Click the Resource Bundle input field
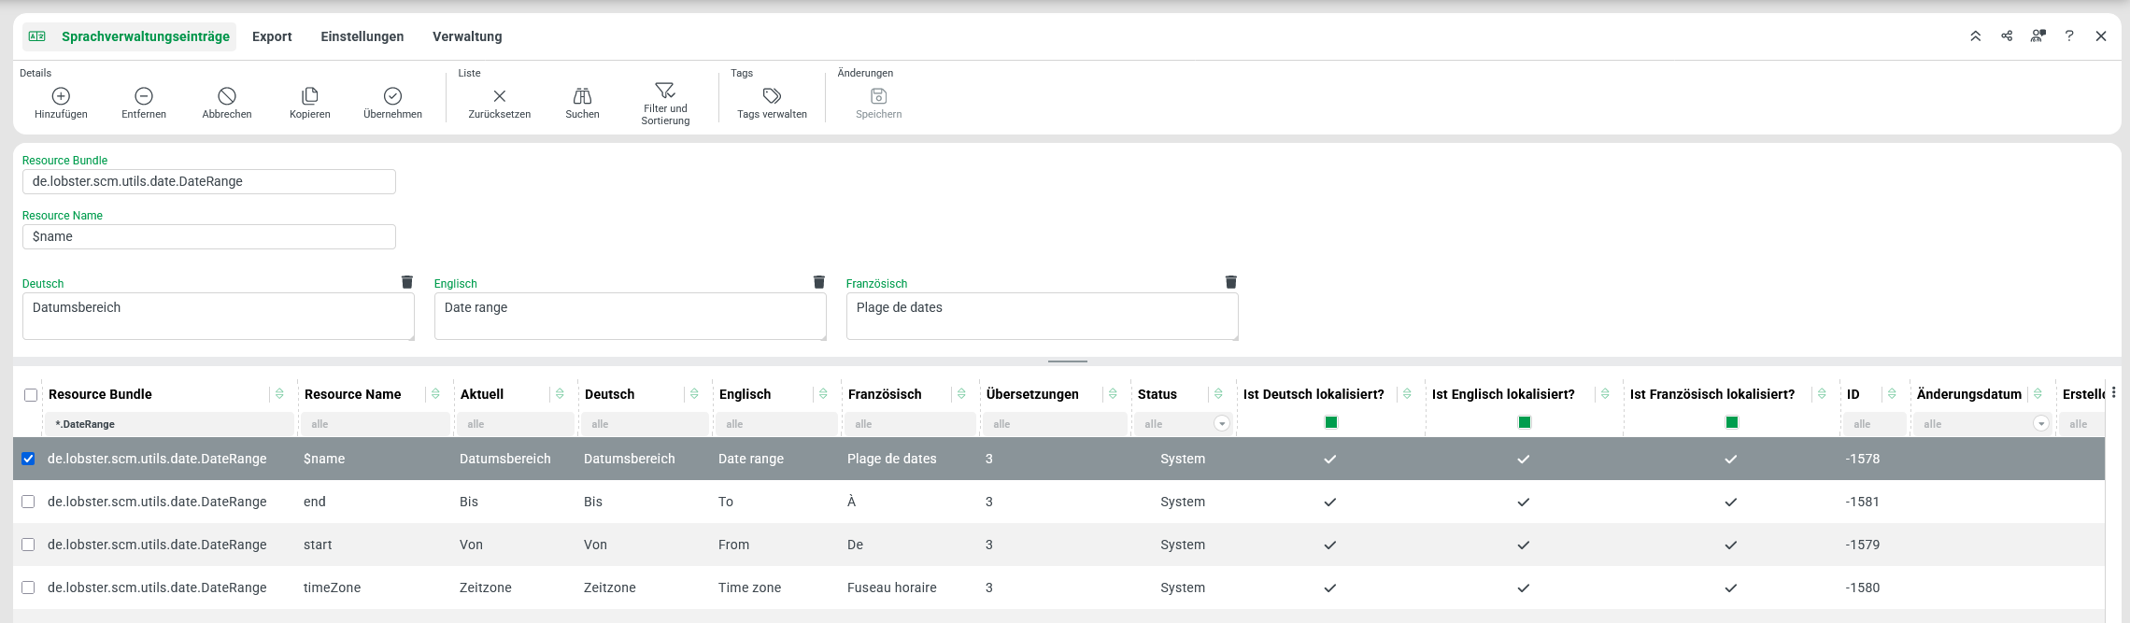Viewport: 2130px width, 623px height. (x=209, y=181)
